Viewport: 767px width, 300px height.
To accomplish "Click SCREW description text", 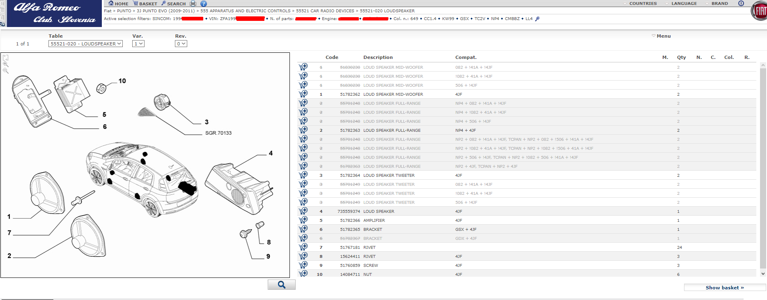I will [x=371, y=265].
